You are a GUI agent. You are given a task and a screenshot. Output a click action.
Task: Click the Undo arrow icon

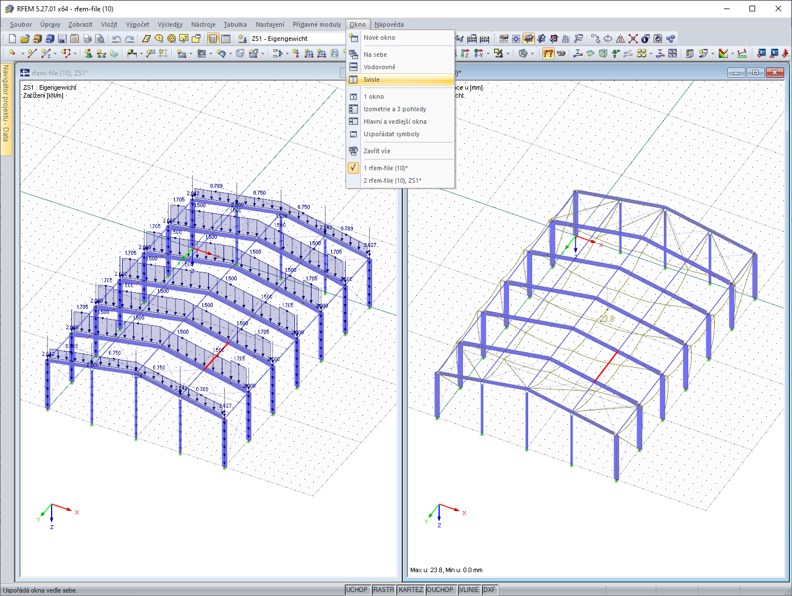coord(116,39)
